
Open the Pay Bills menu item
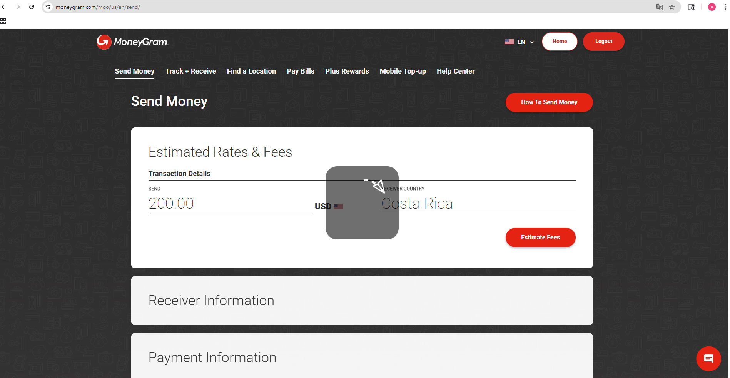pos(300,71)
